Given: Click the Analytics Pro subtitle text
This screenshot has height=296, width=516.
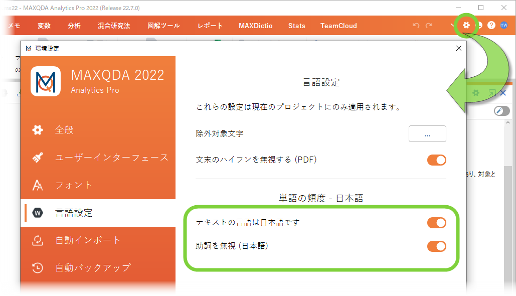Looking at the screenshot, I should 95,90.
